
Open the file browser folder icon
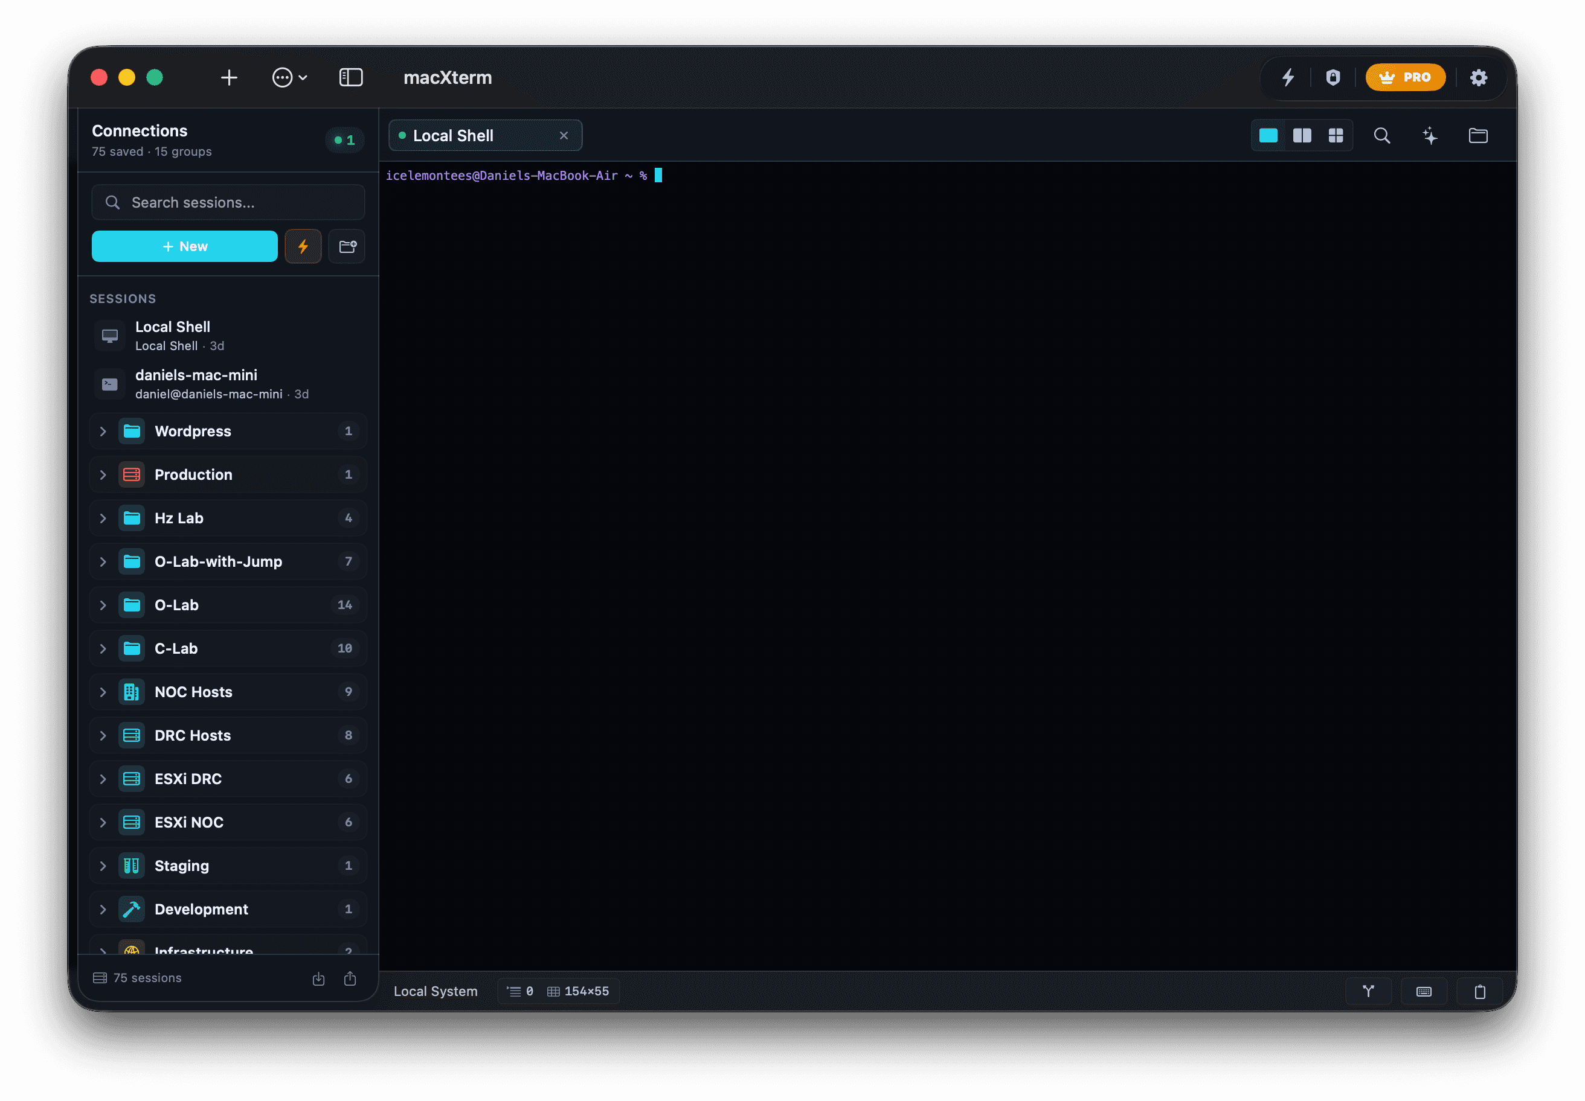pyautogui.click(x=1479, y=136)
